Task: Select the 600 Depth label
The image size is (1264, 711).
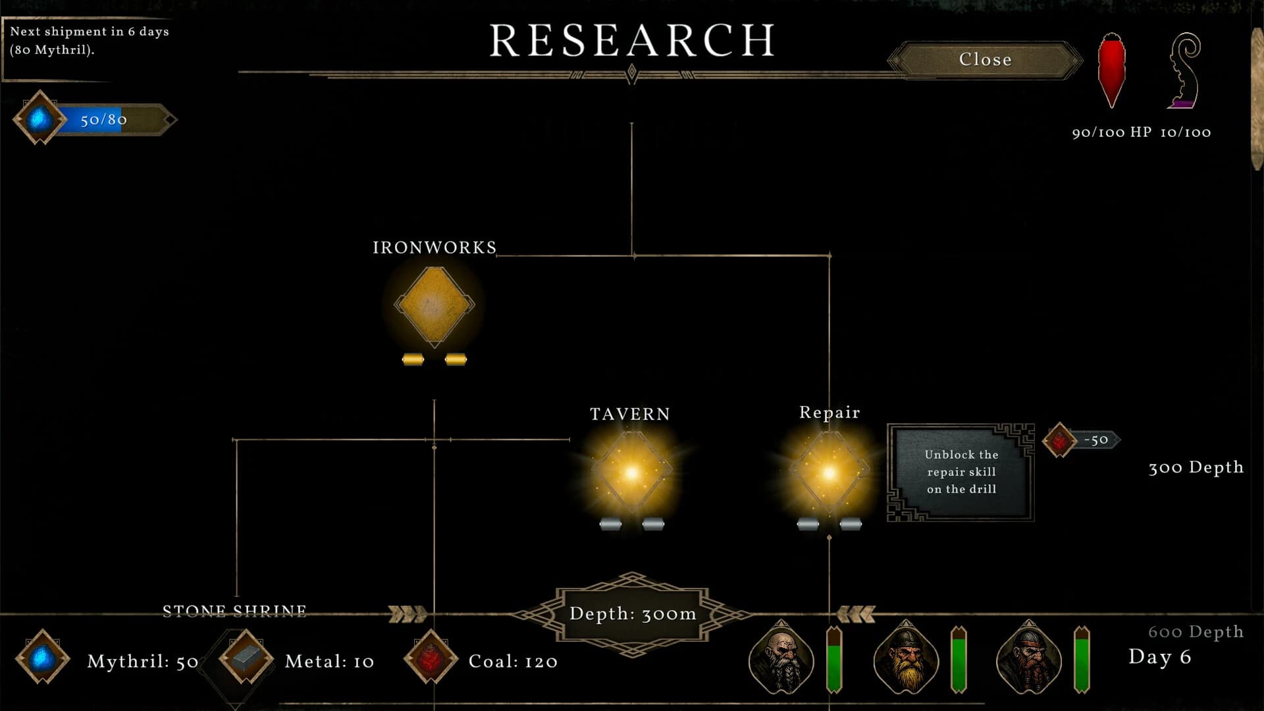Action: 1196,631
